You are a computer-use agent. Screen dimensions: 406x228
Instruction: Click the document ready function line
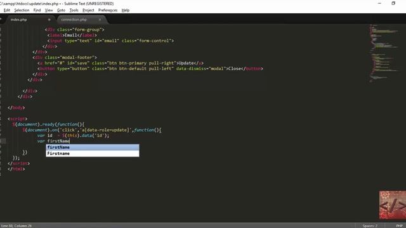48,124
